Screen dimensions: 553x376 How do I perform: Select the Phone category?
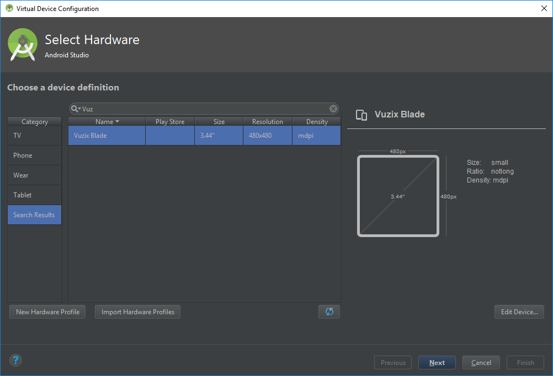[x=35, y=155]
